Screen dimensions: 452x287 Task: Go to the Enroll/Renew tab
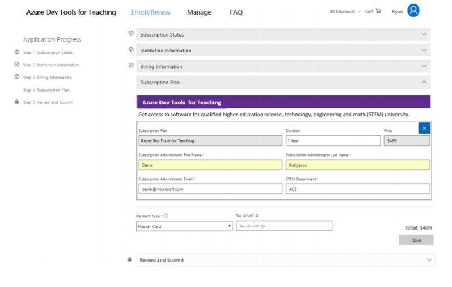[x=151, y=12]
